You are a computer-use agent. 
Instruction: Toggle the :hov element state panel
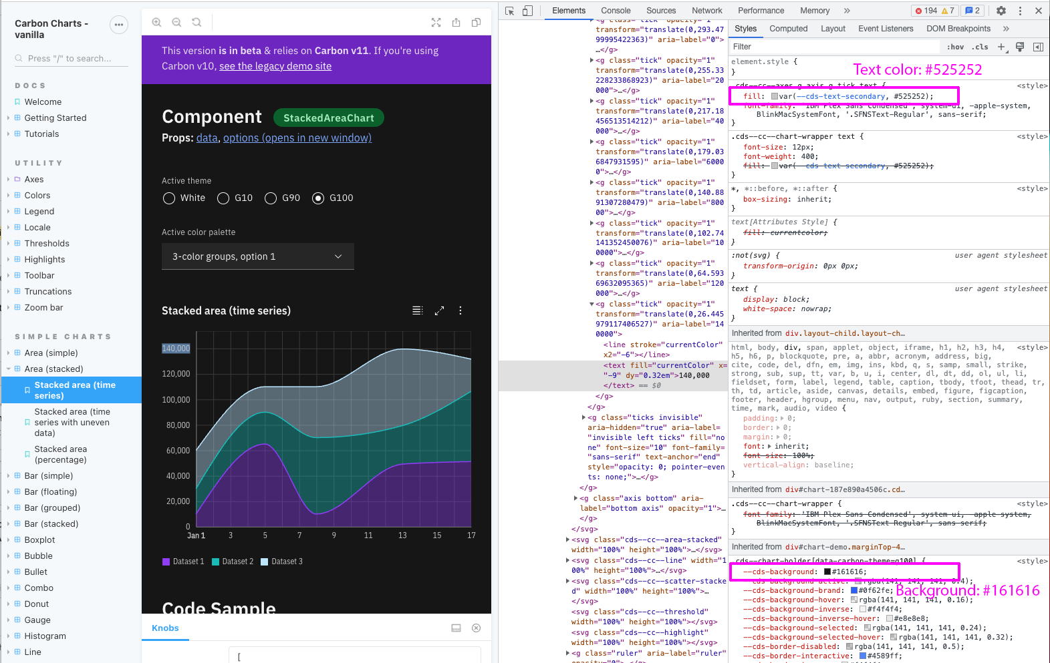point(955,47)
